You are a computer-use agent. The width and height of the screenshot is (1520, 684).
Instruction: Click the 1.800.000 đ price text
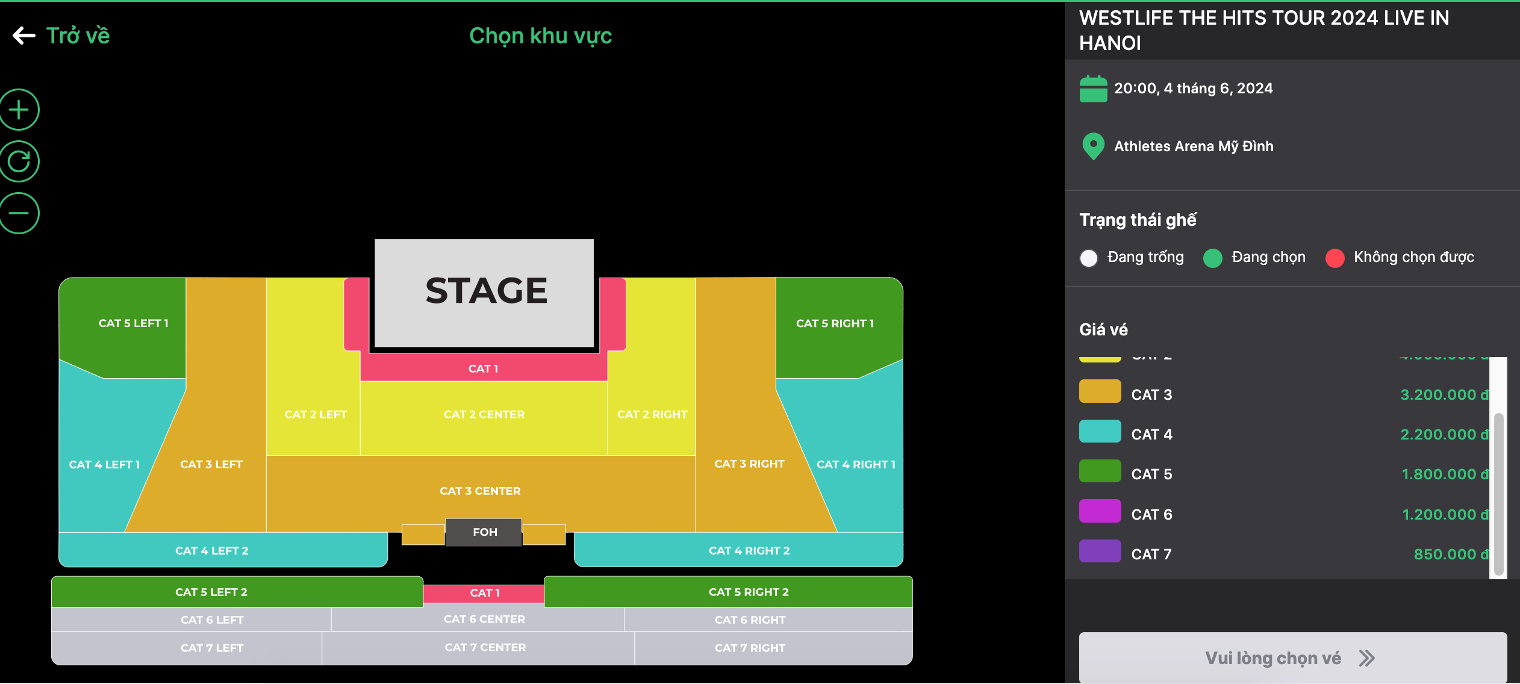[x=1445, y=474]
